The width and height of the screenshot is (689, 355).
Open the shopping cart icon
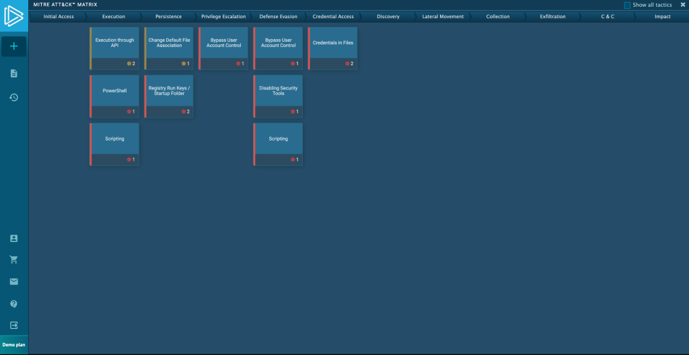point(13,260)
